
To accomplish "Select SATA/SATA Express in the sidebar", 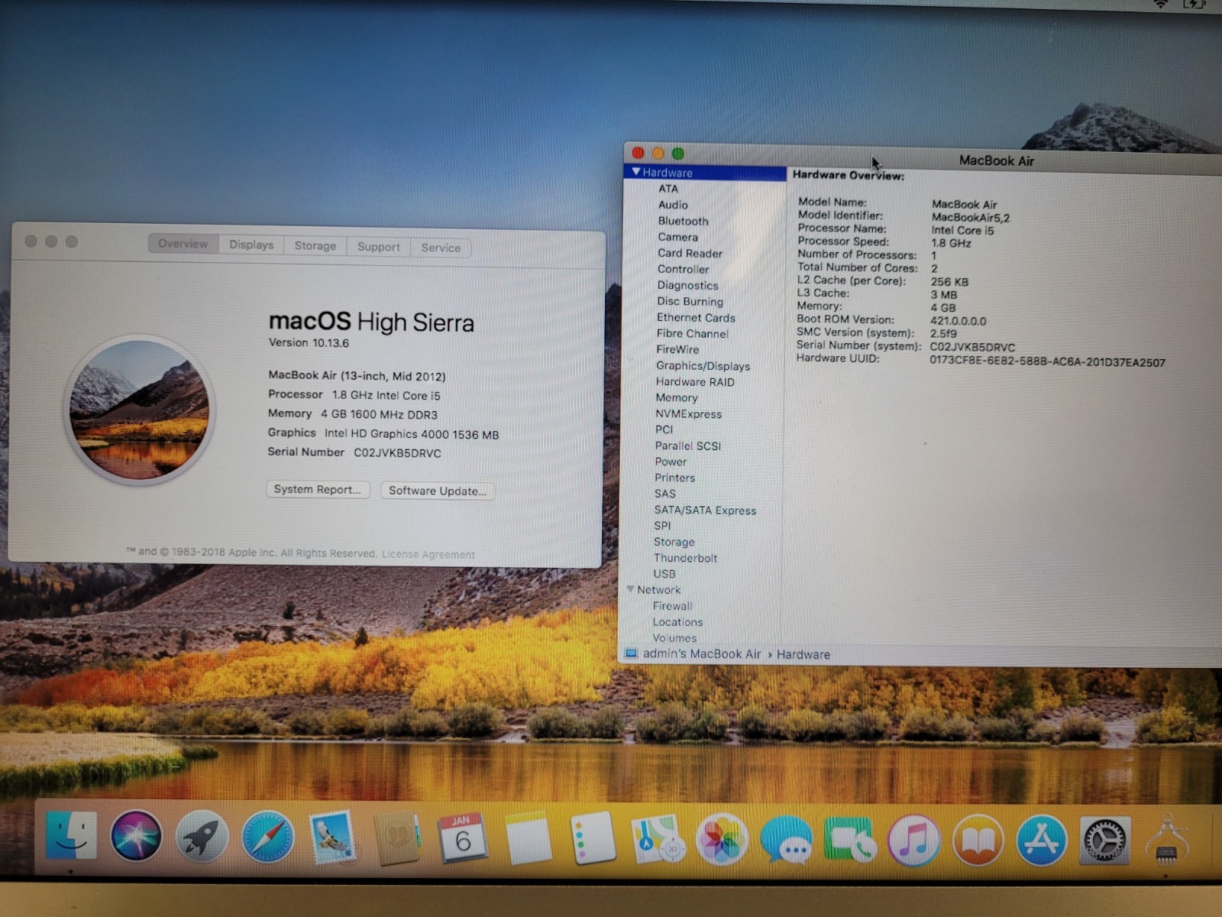I will click(x=705, y=510).
